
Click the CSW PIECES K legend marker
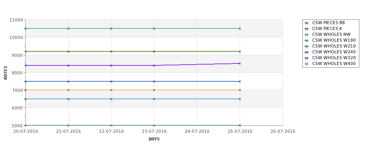tap(307, 29)
